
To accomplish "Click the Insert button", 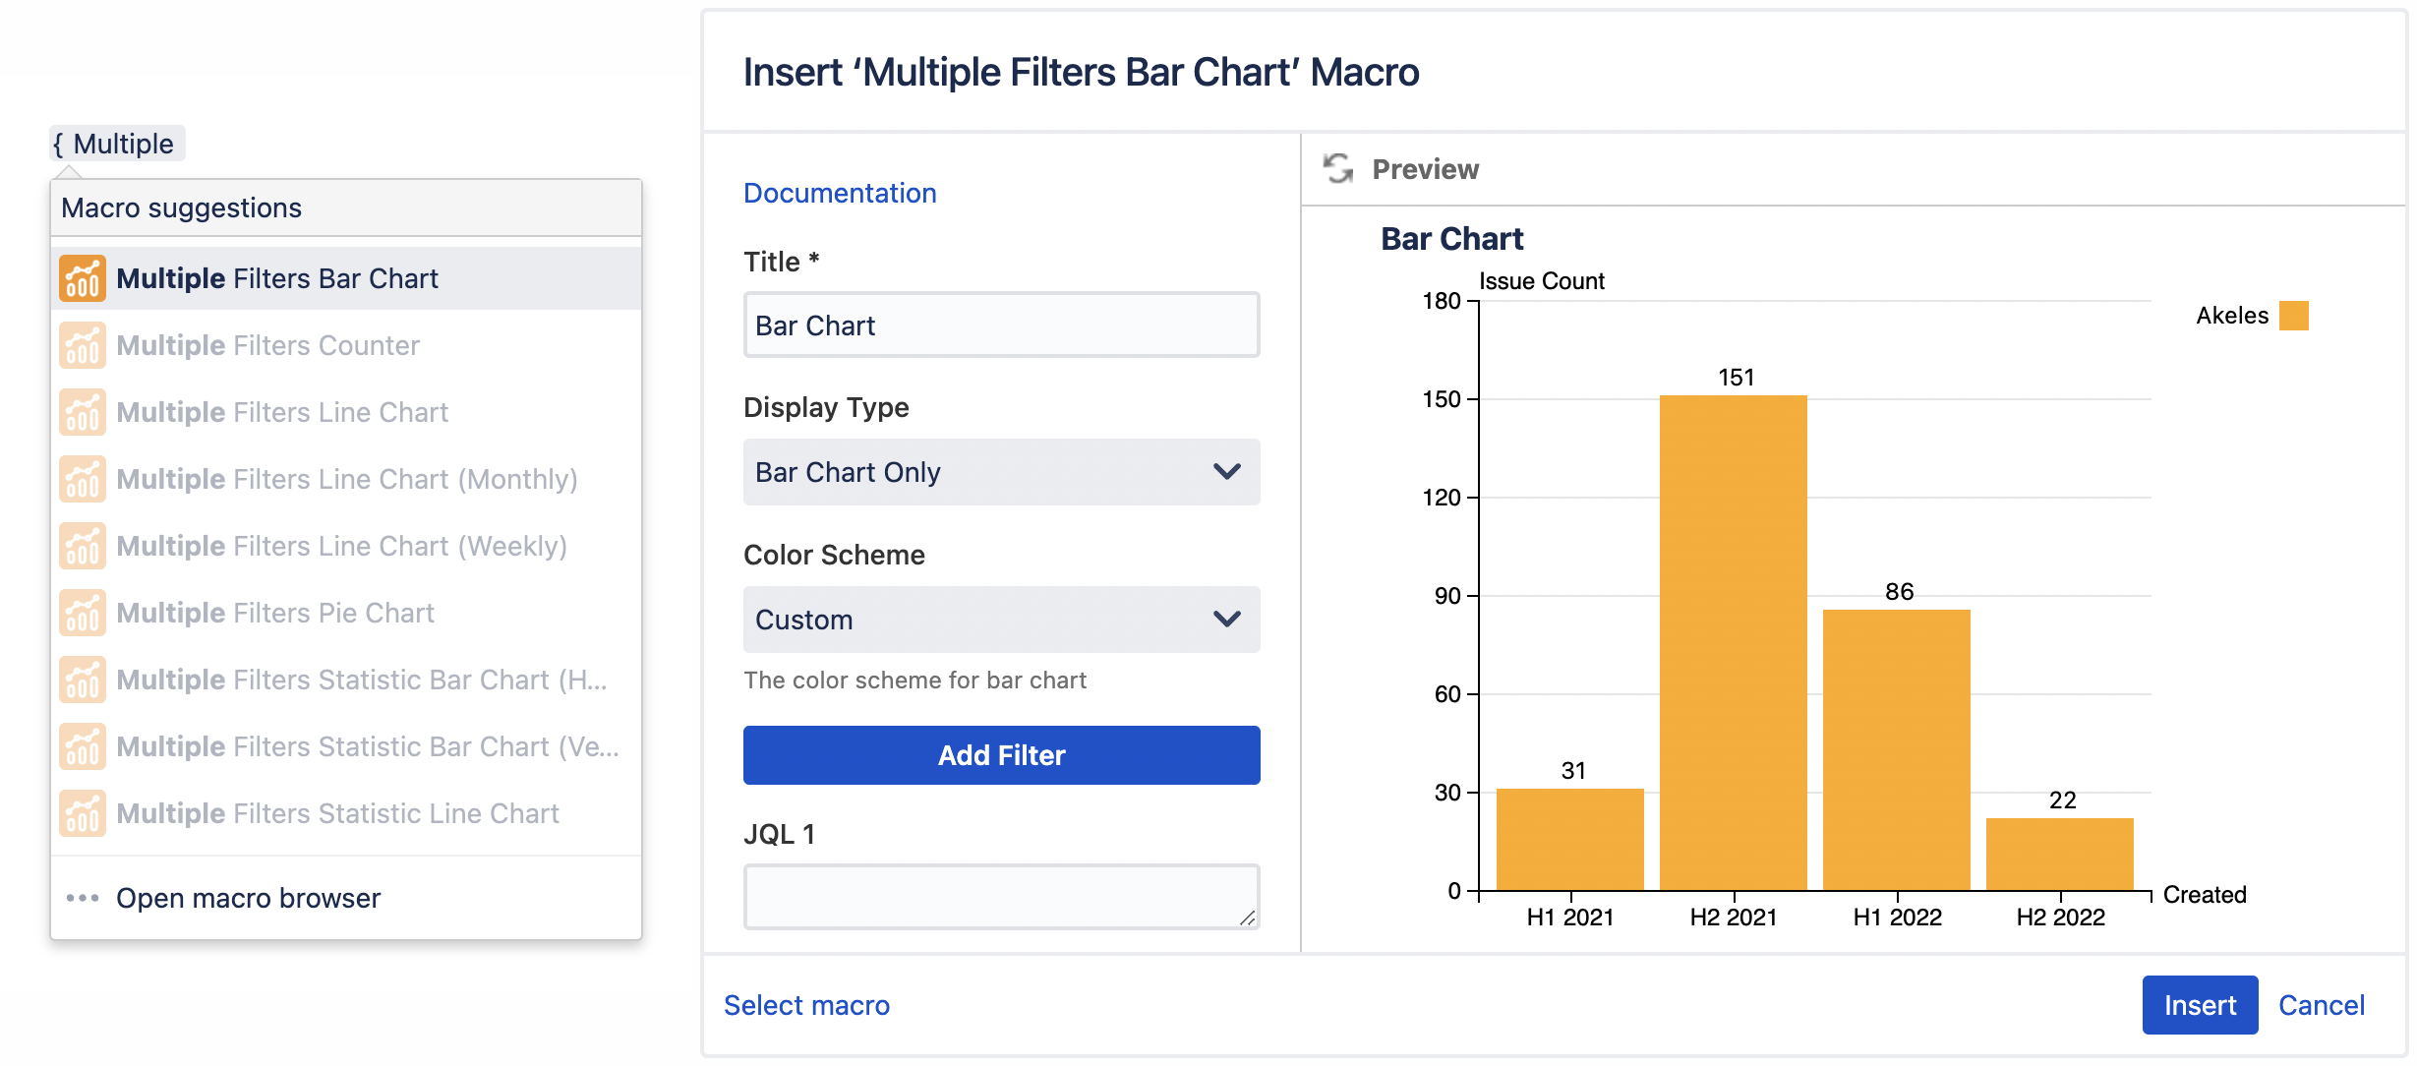I will tap(2200, 1005).
